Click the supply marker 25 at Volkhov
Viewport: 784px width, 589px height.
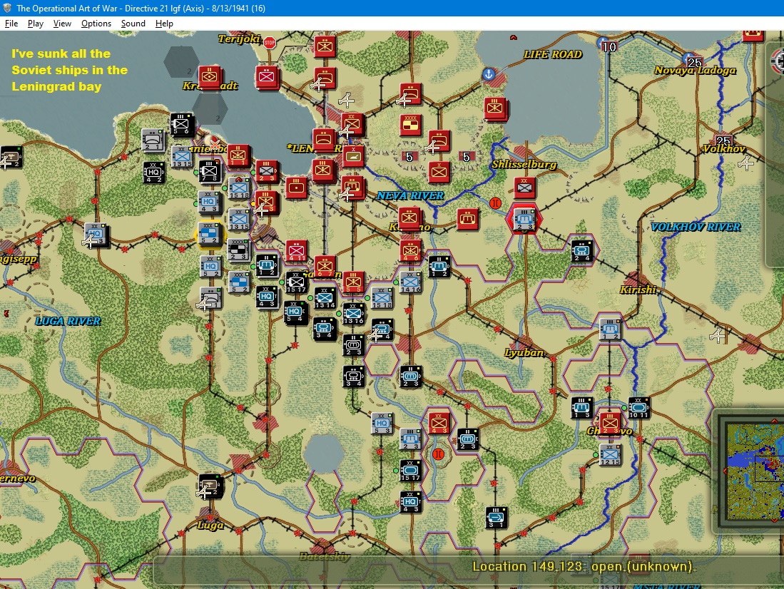coord(723,140)
